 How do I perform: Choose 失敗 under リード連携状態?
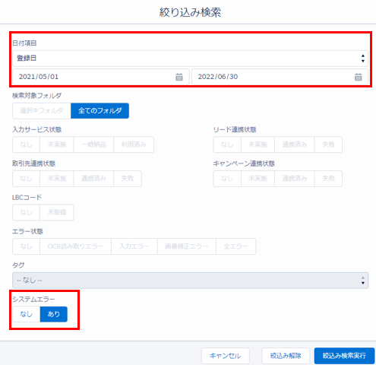coord(328,144)
